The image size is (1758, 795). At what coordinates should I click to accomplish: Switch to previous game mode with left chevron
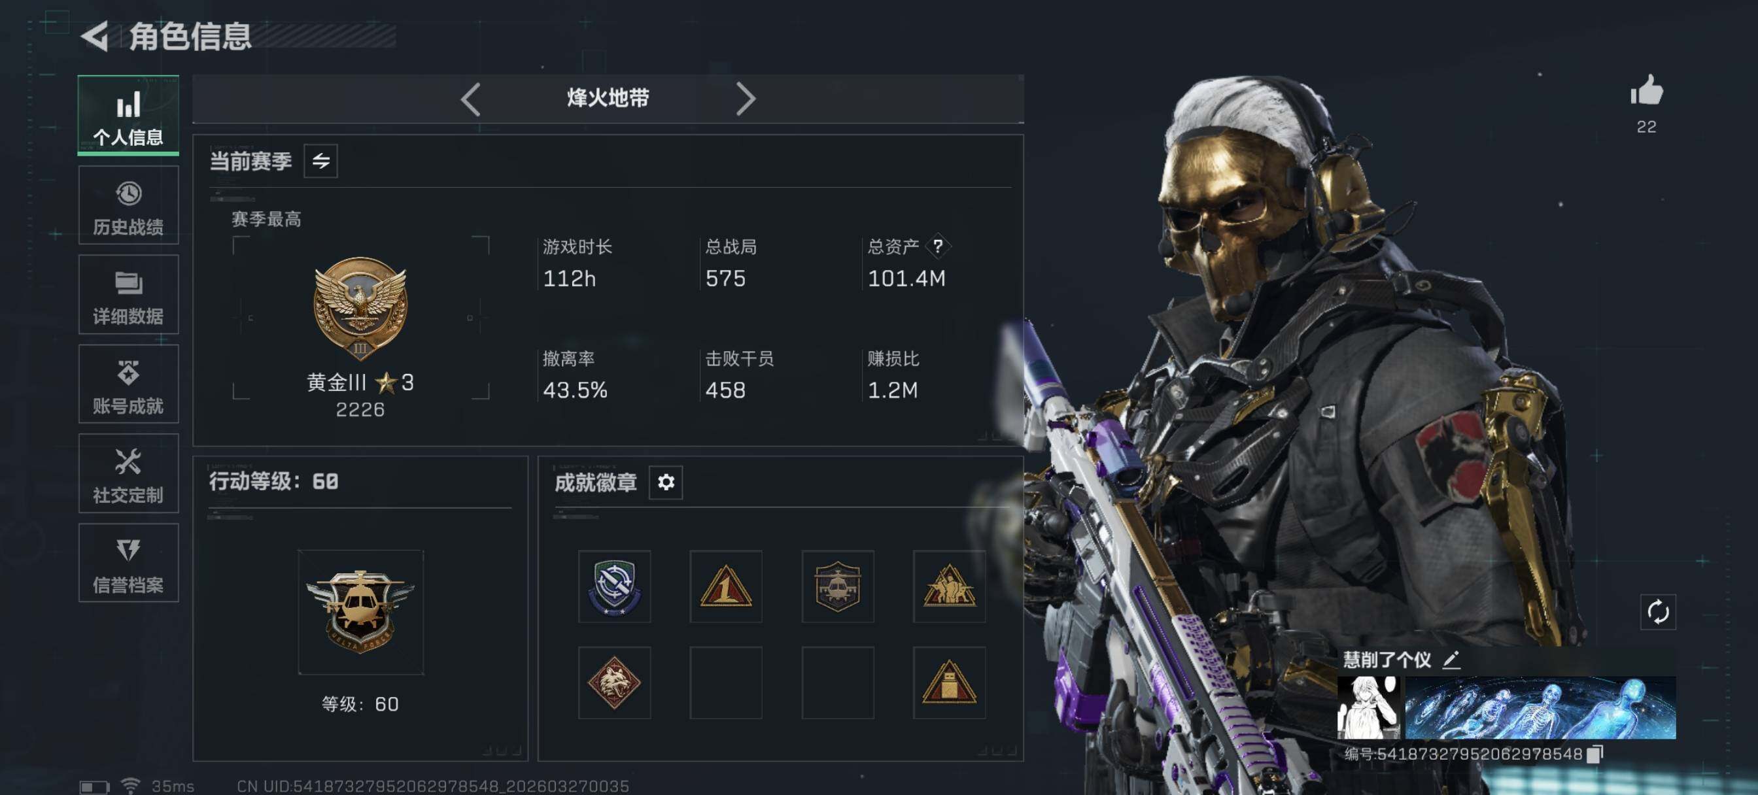pos(470,99)
